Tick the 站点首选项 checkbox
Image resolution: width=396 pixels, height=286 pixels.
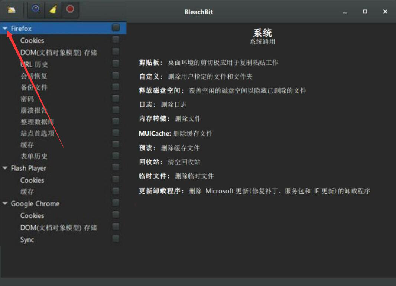pyautogui.click(x=116, y=133)
